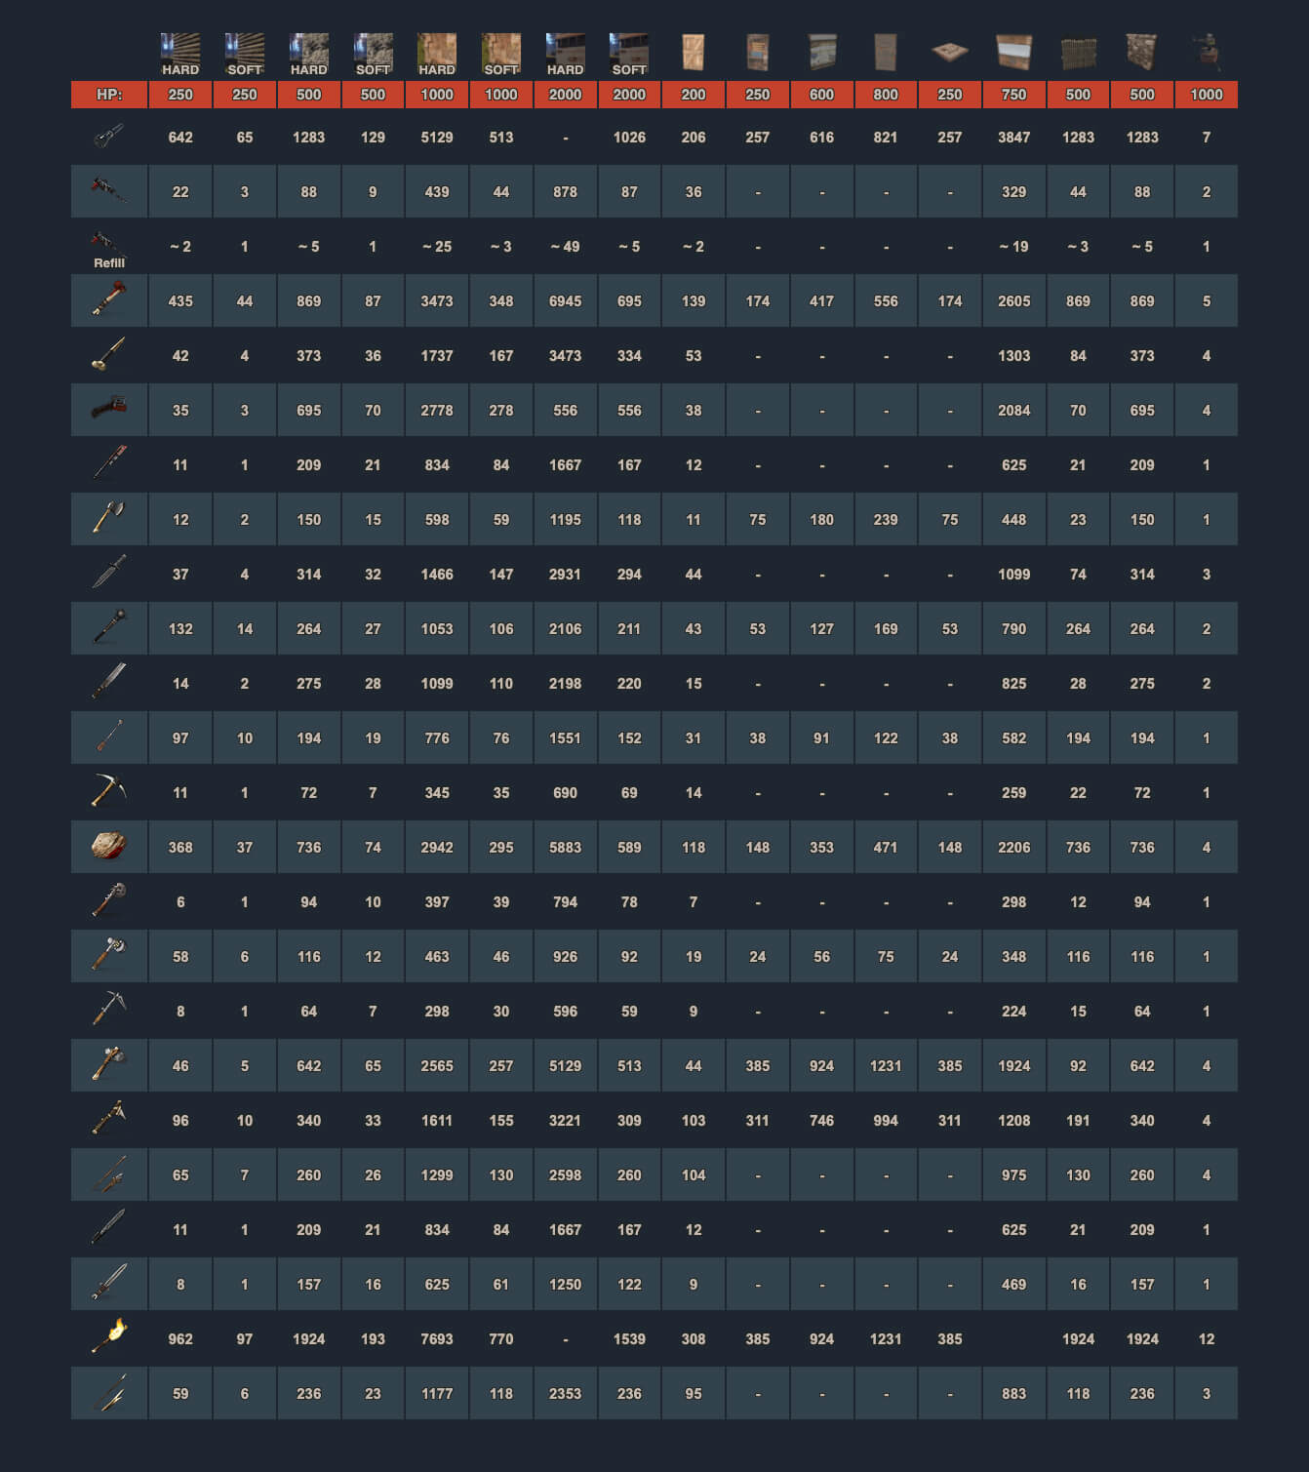Click the wooden wall SOFT side thumbnail
This screenshot has width=1309, height=1472.
point(245,55)
